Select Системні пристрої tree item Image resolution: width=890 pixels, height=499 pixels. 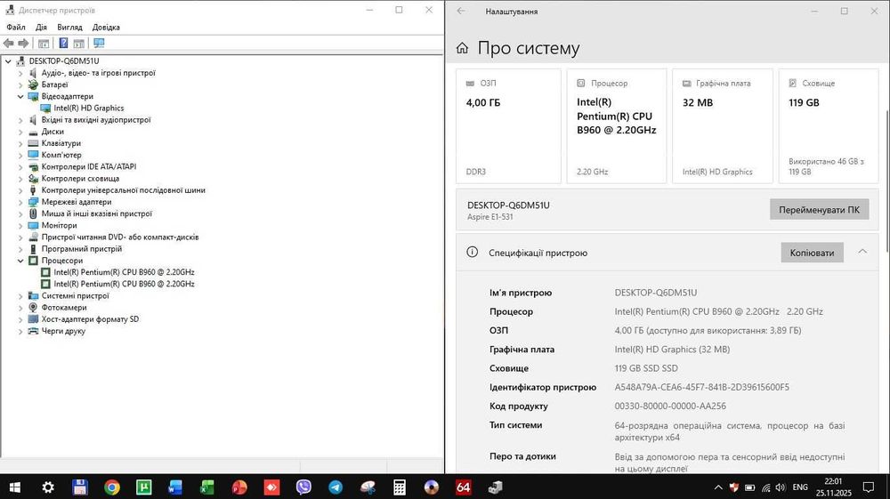(x=75, y=296)
